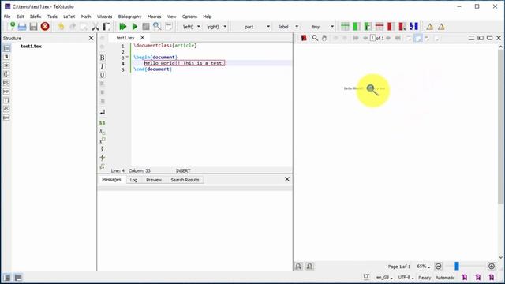Add a table column with the green column icon
505x284 pixels.
356,26
